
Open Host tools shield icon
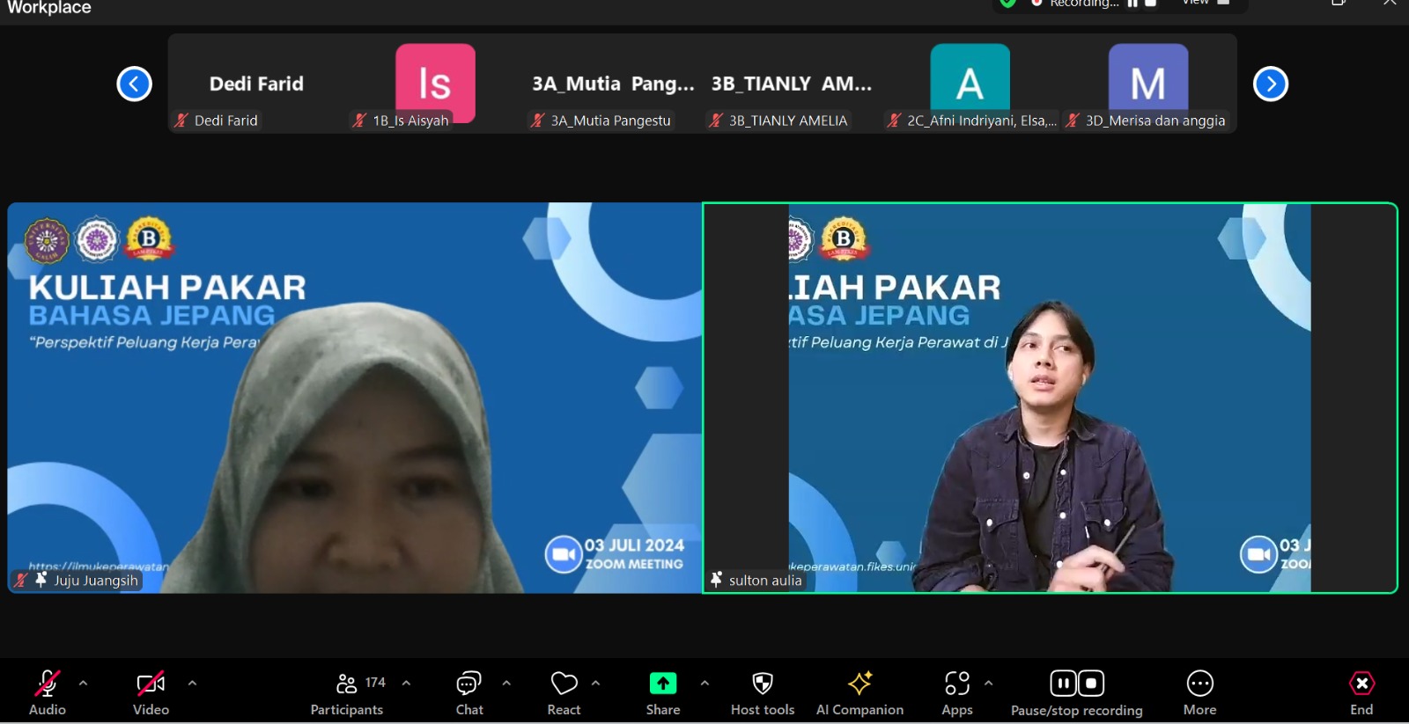[763, 693]
